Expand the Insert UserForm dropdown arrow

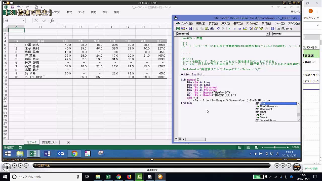click(186, 29)
